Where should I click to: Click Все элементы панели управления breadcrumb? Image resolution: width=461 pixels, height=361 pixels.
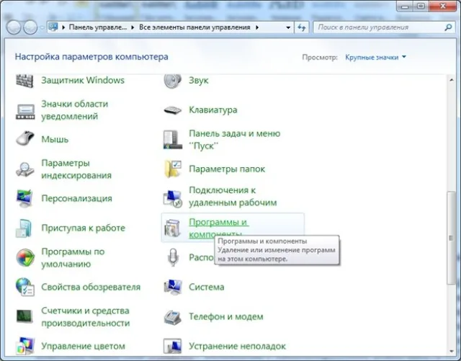194,27
